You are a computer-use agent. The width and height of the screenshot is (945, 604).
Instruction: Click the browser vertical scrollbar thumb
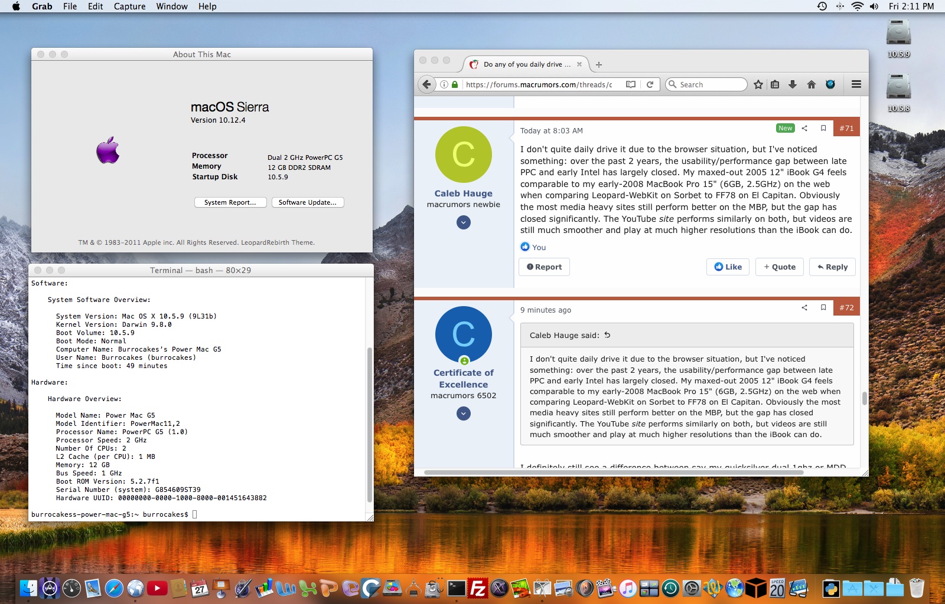pyautogui.click(x=865, y=398)
